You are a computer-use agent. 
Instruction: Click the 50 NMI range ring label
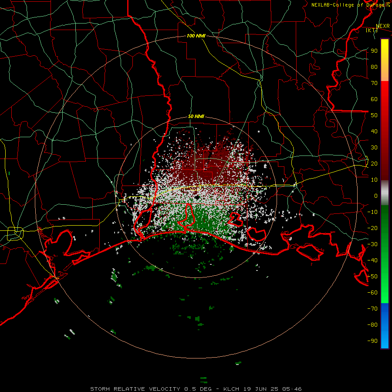point(196,116)
